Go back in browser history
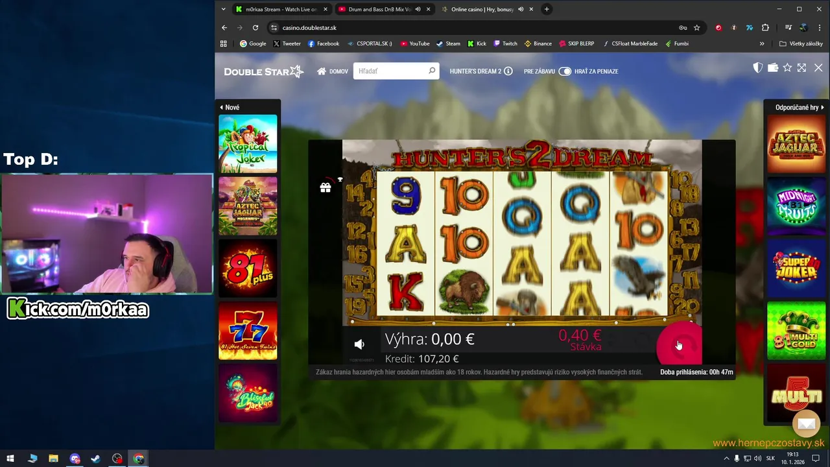The width and height of the screenshot is (830, 467). point(224,28)
